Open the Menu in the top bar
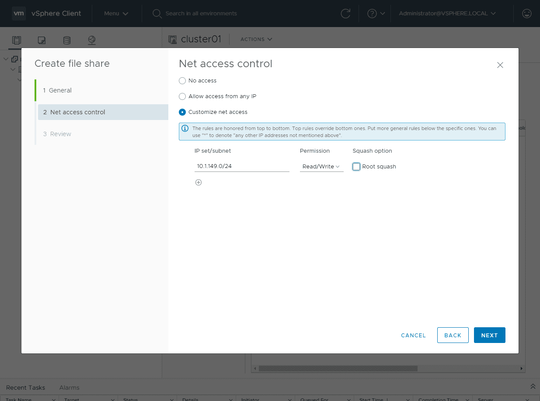Screen dimensions: 540x401 (115, 14)
